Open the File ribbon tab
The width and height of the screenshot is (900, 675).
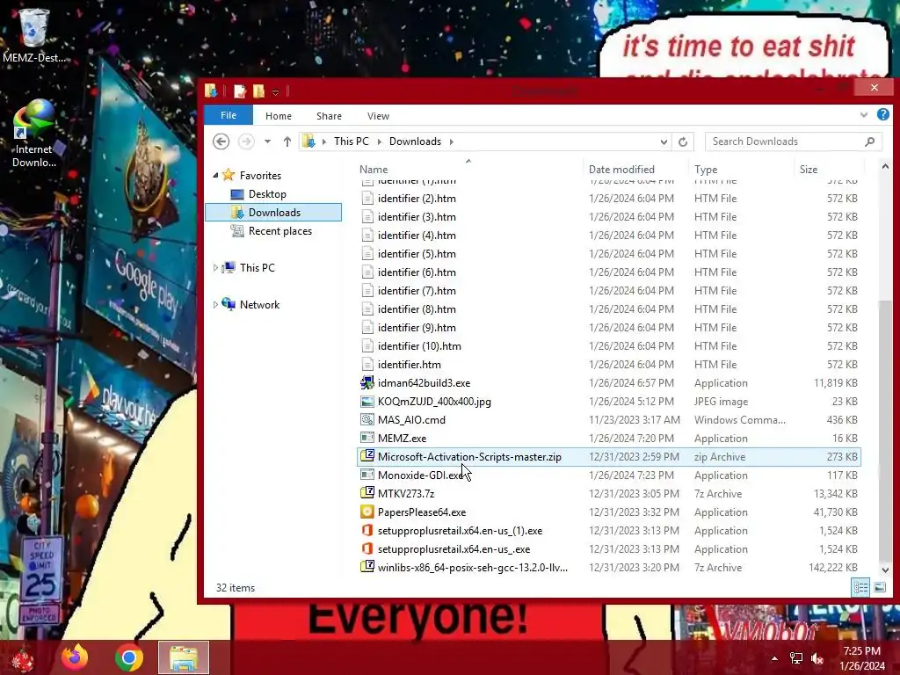click(x=229, y=115)
